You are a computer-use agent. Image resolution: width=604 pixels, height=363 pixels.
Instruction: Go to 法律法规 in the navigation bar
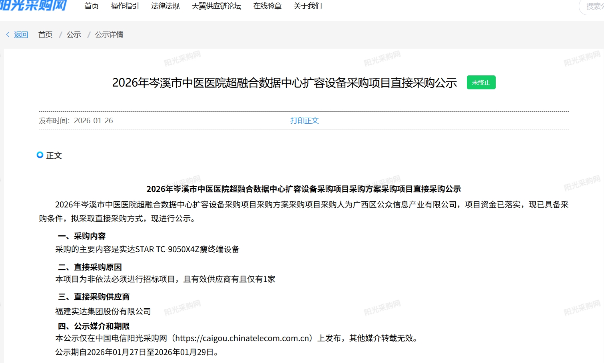[x=165, y=6]
